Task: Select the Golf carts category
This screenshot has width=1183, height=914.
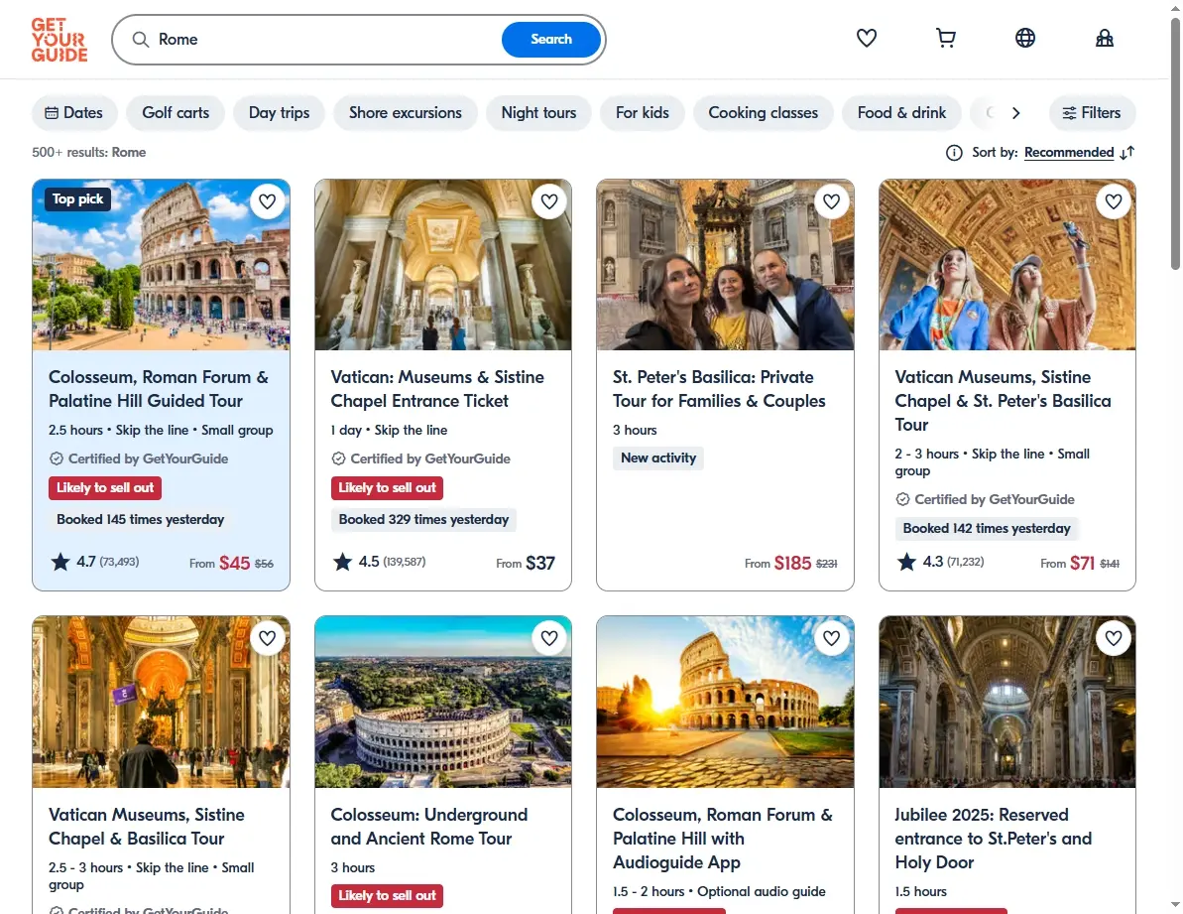Action: tap(176, 113)
